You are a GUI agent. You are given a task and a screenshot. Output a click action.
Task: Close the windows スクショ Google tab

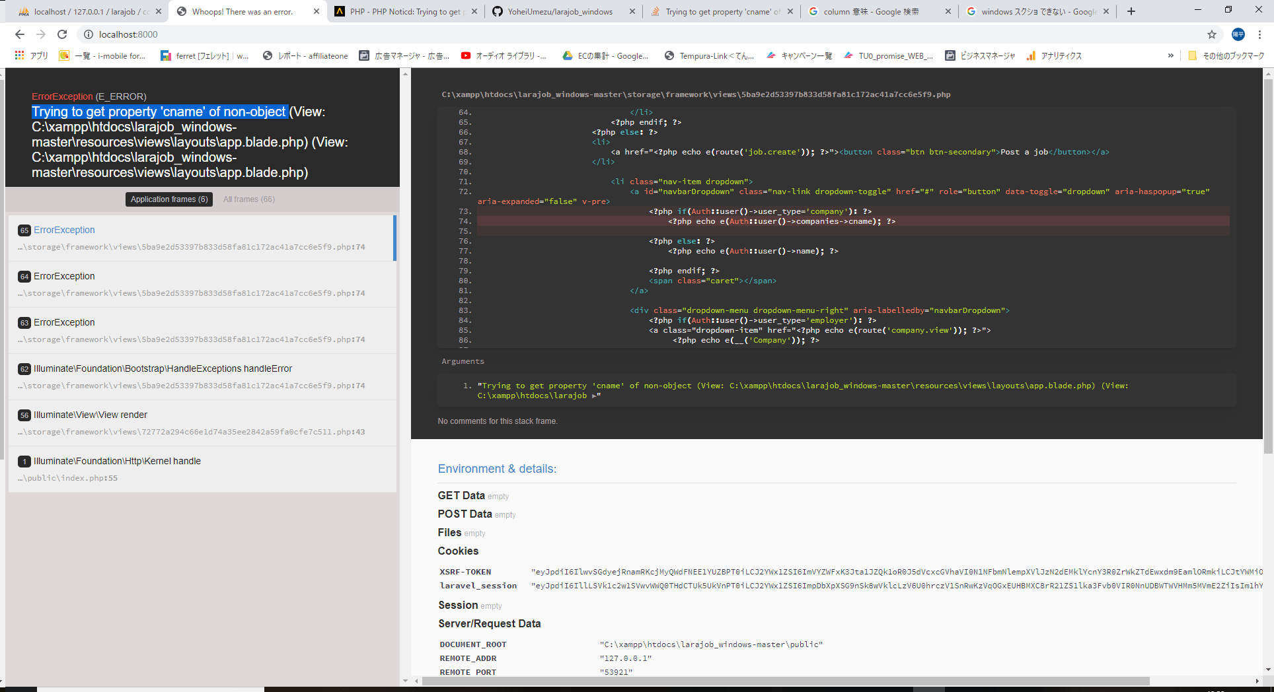coord(1106,11)
